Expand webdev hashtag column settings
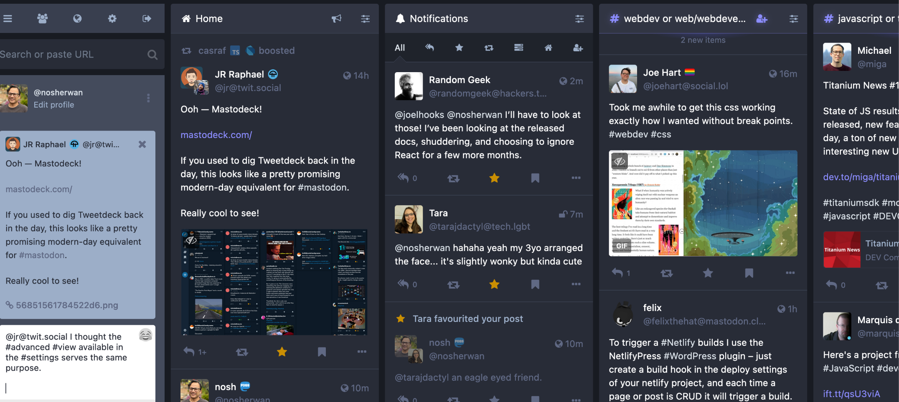Viewport: 899px width, 402px height. tap(794, 18)
